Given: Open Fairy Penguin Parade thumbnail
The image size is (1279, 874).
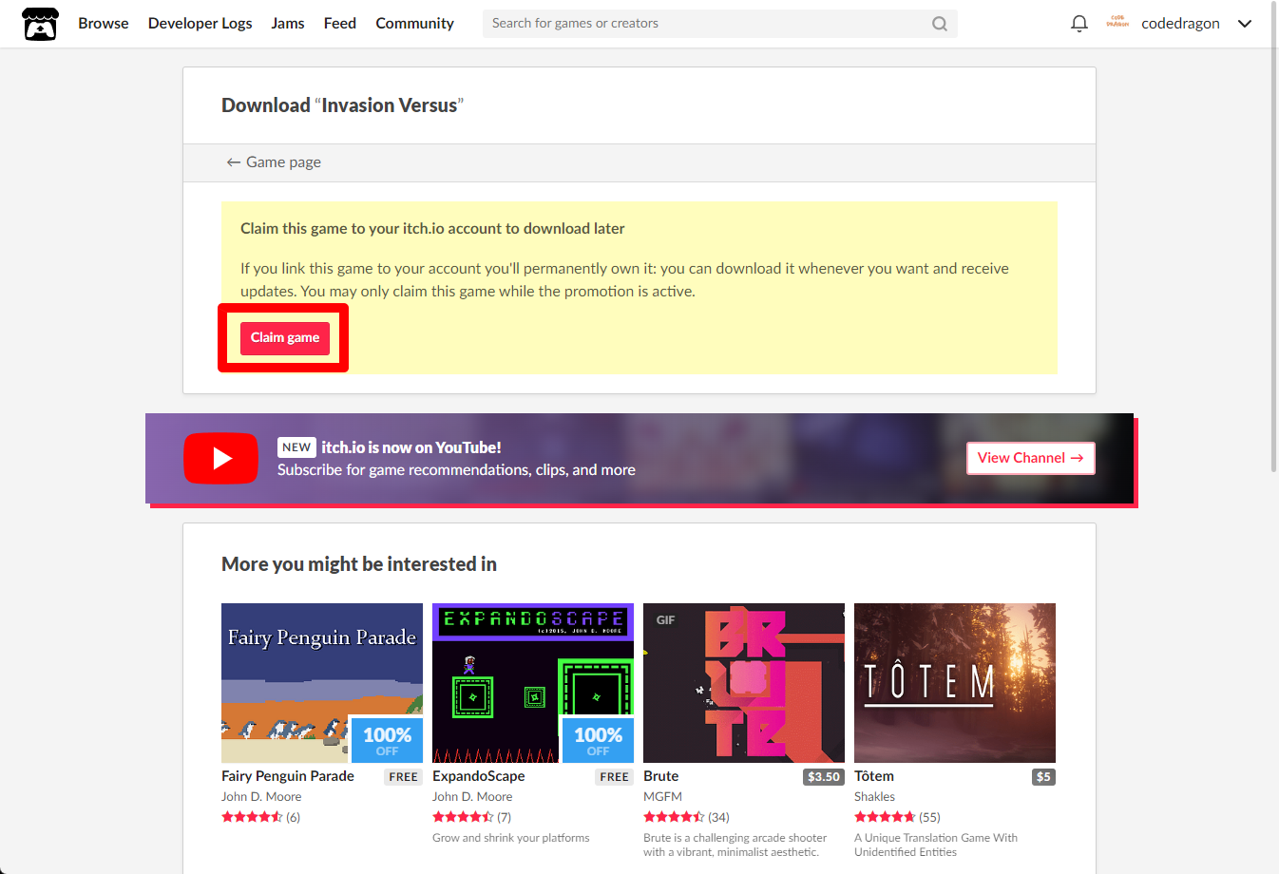Looking at the screenshot, I should coord(322,683).
